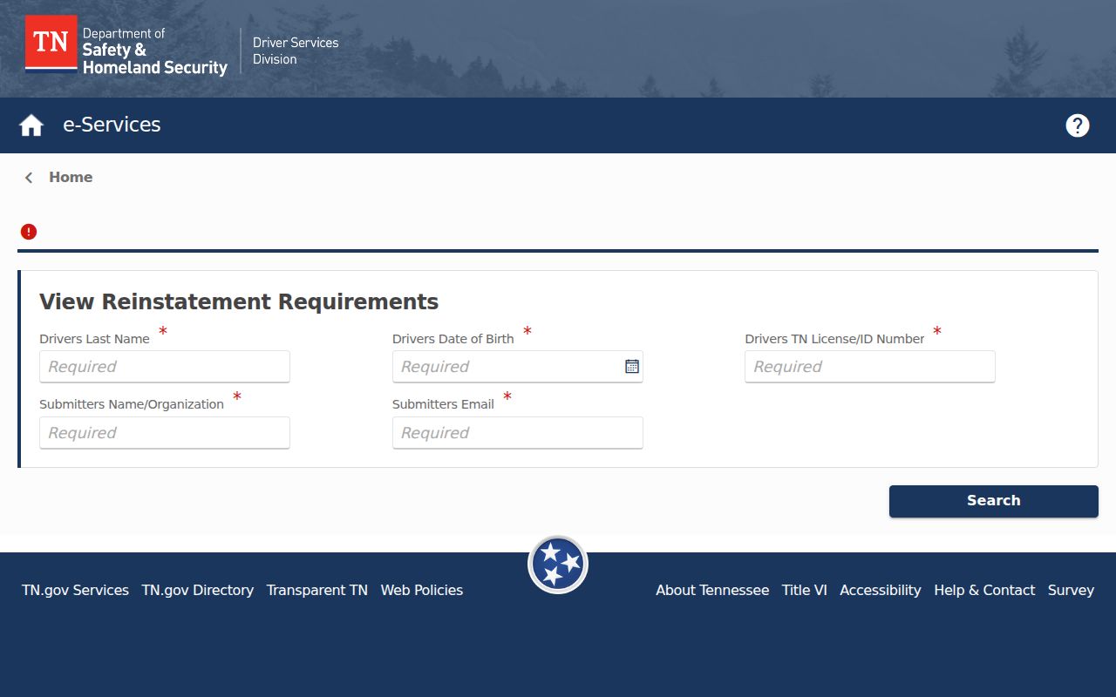Open the calendar date picker icon
The image size is (1116, 697).
(632, 367)
